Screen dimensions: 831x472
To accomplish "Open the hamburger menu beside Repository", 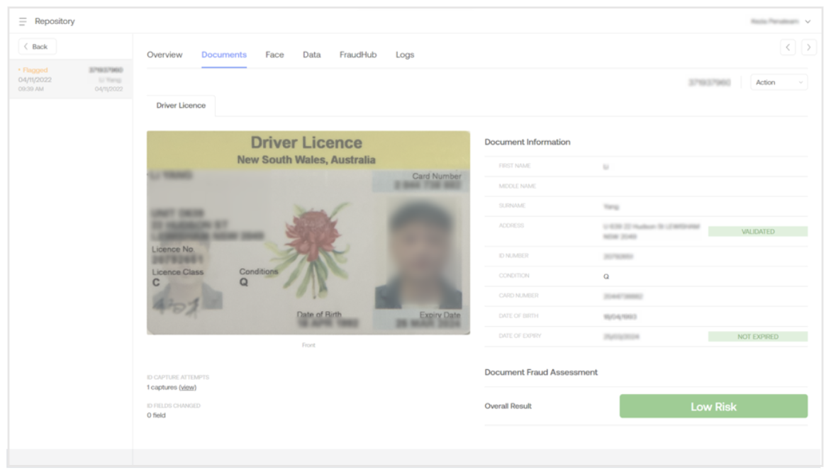I will (x=23, y=21).
